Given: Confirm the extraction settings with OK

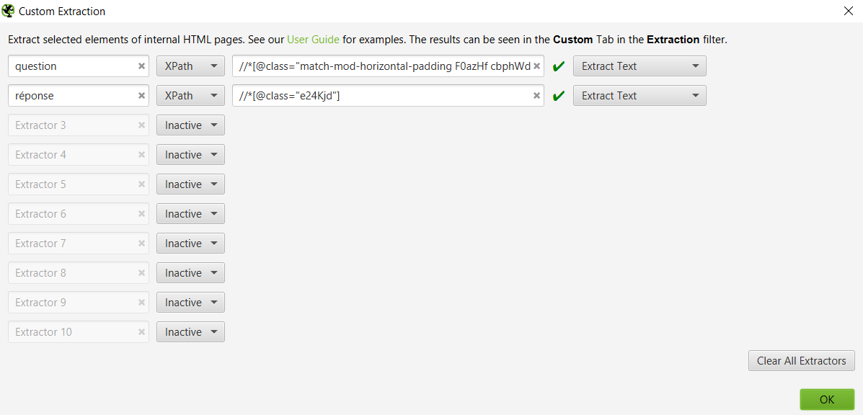Looking at the screenshot, I should 826,399.
